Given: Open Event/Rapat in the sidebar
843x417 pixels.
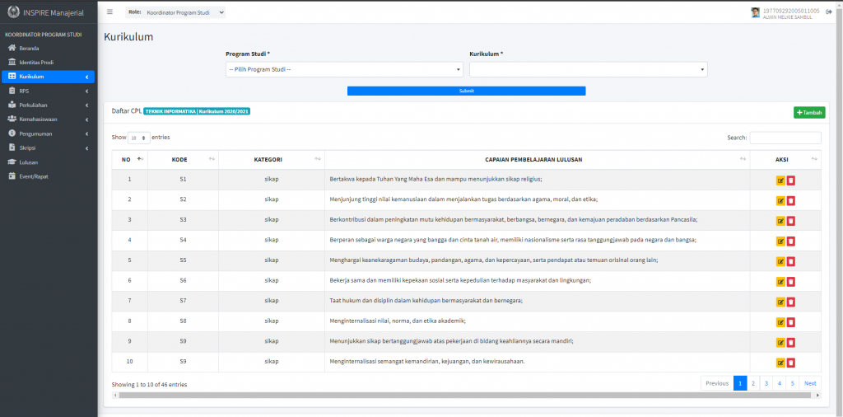Looking at the screenshot, I should (x=48, y=176).
